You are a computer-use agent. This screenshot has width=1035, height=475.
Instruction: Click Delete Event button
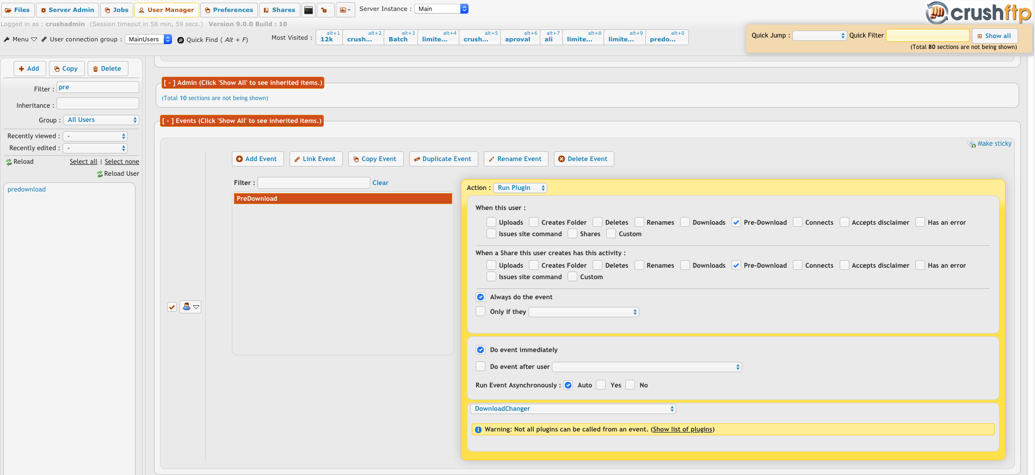click(584, 159)
